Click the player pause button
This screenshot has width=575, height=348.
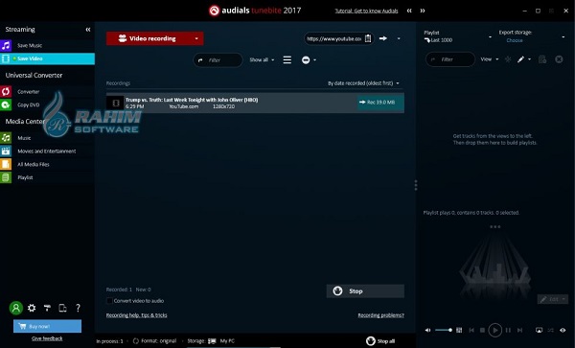508,330
